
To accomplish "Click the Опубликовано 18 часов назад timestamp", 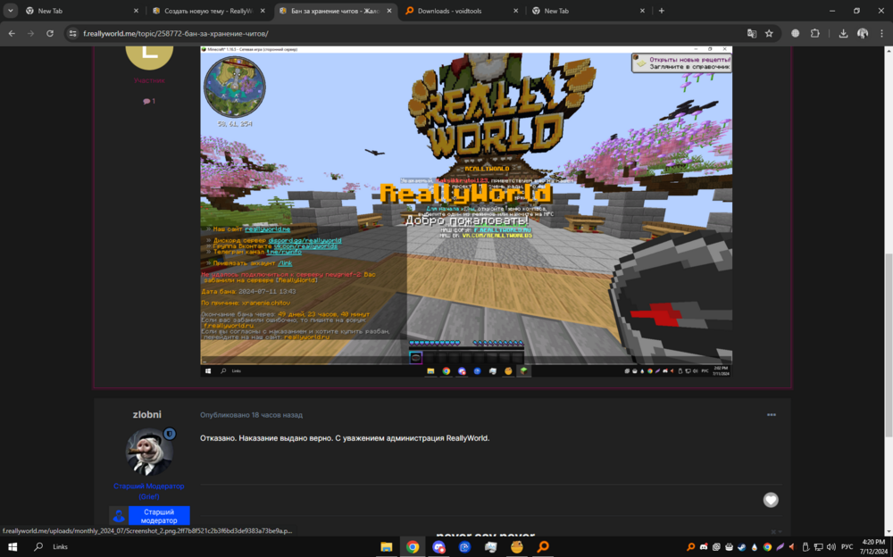I will (x=251, y=415).
